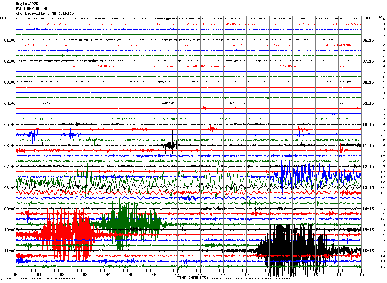Image resolution: width=387 pixels, height=283 pixels.
Task: Select DC offset value 264
Action: pyautogui.click(x=383, y=135)
